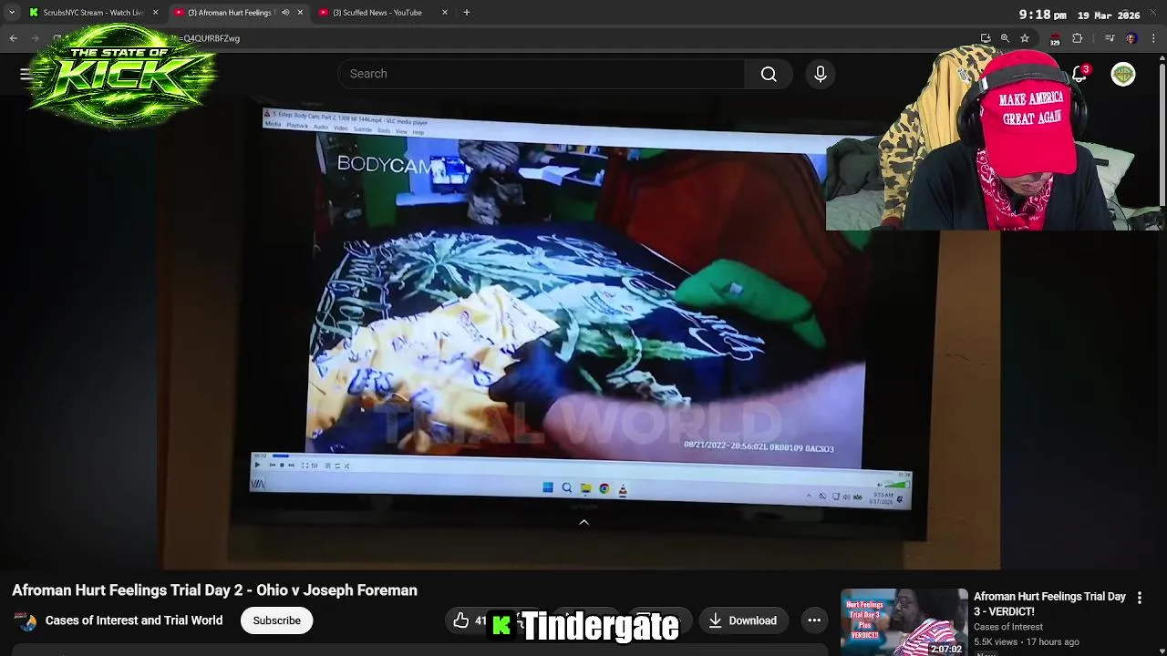Subscribe to the channel
The image size is (1167, 656).
pyautogui.click(x=276, y=620)
